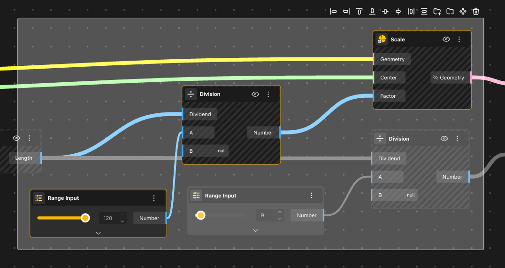Image resolution: width=505 pixels, height=268 pixels.
Task: Delete selection with the trash icon
Action: tap(476, 11)
